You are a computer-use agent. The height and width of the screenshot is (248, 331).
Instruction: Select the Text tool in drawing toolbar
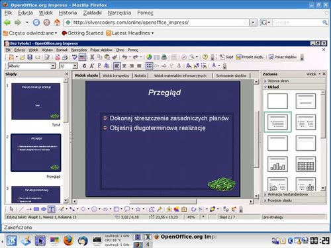coord(51,209)
